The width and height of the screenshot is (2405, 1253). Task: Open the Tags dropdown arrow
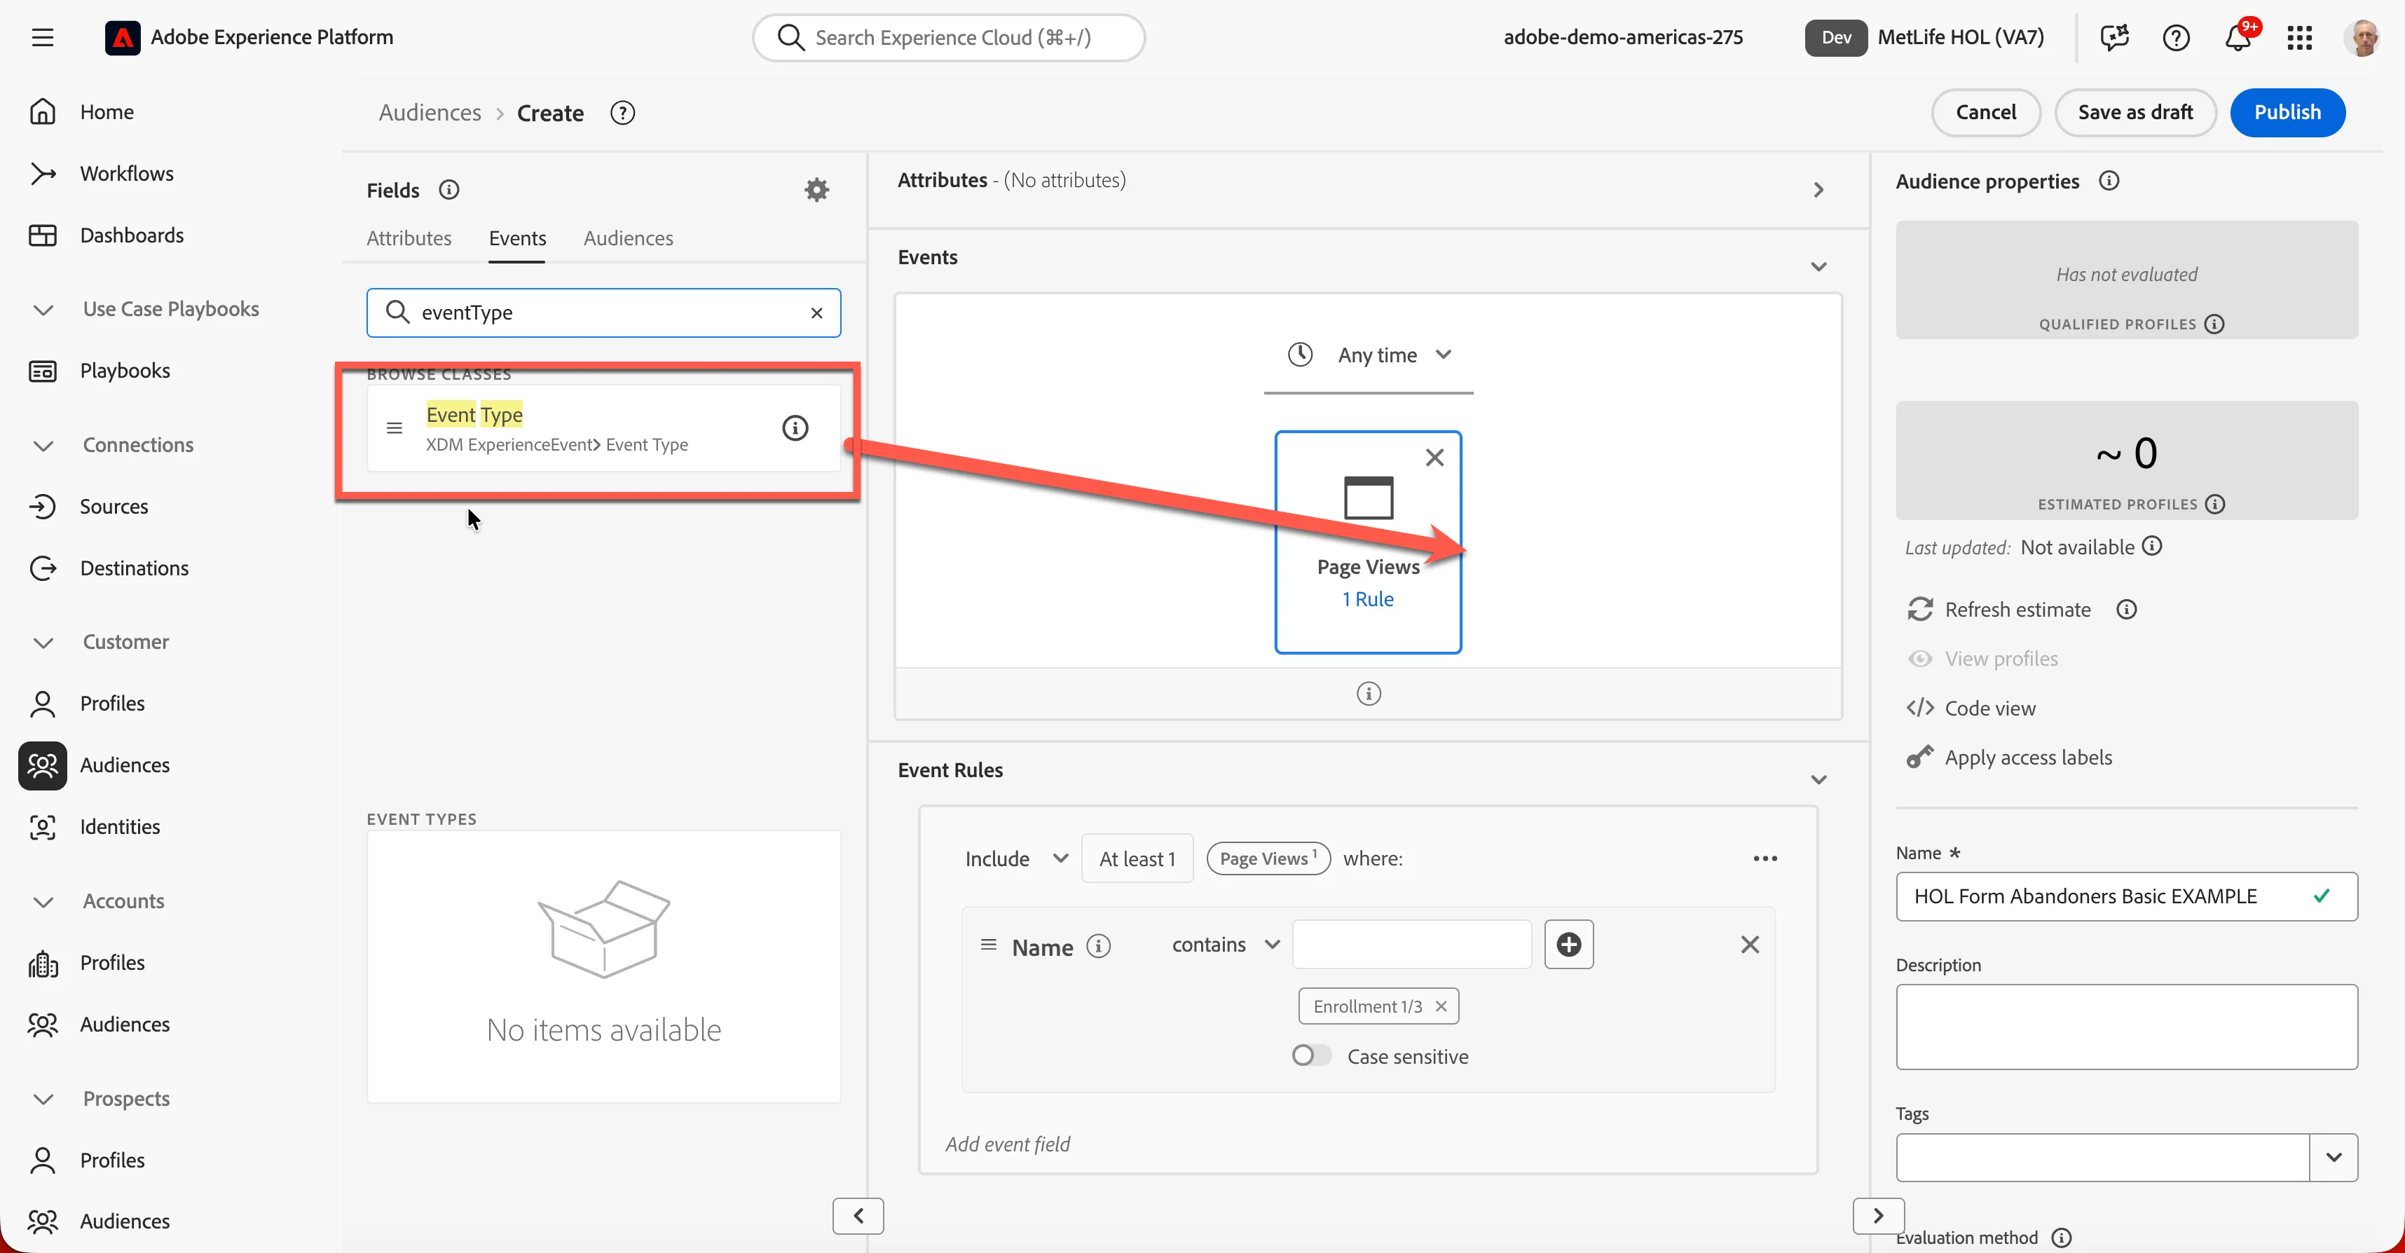tap(2333, 1157)
